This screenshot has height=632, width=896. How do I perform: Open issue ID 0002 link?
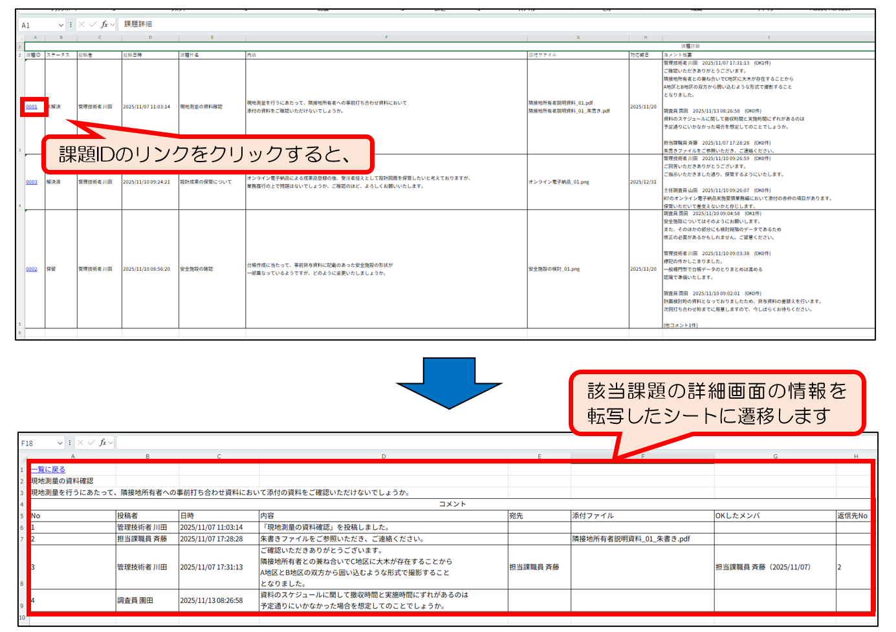coord(32,269)
